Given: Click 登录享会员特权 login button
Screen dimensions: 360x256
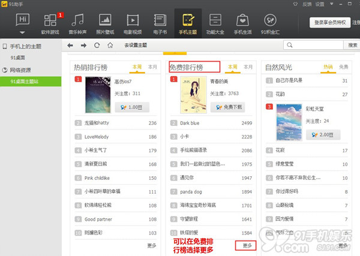Looking at the screenshot, I should (x=329, y=22).
